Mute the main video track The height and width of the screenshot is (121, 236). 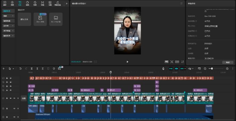point(14,98)
